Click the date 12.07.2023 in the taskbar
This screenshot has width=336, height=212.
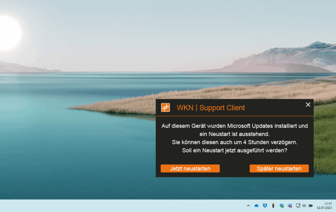point(324,208)
